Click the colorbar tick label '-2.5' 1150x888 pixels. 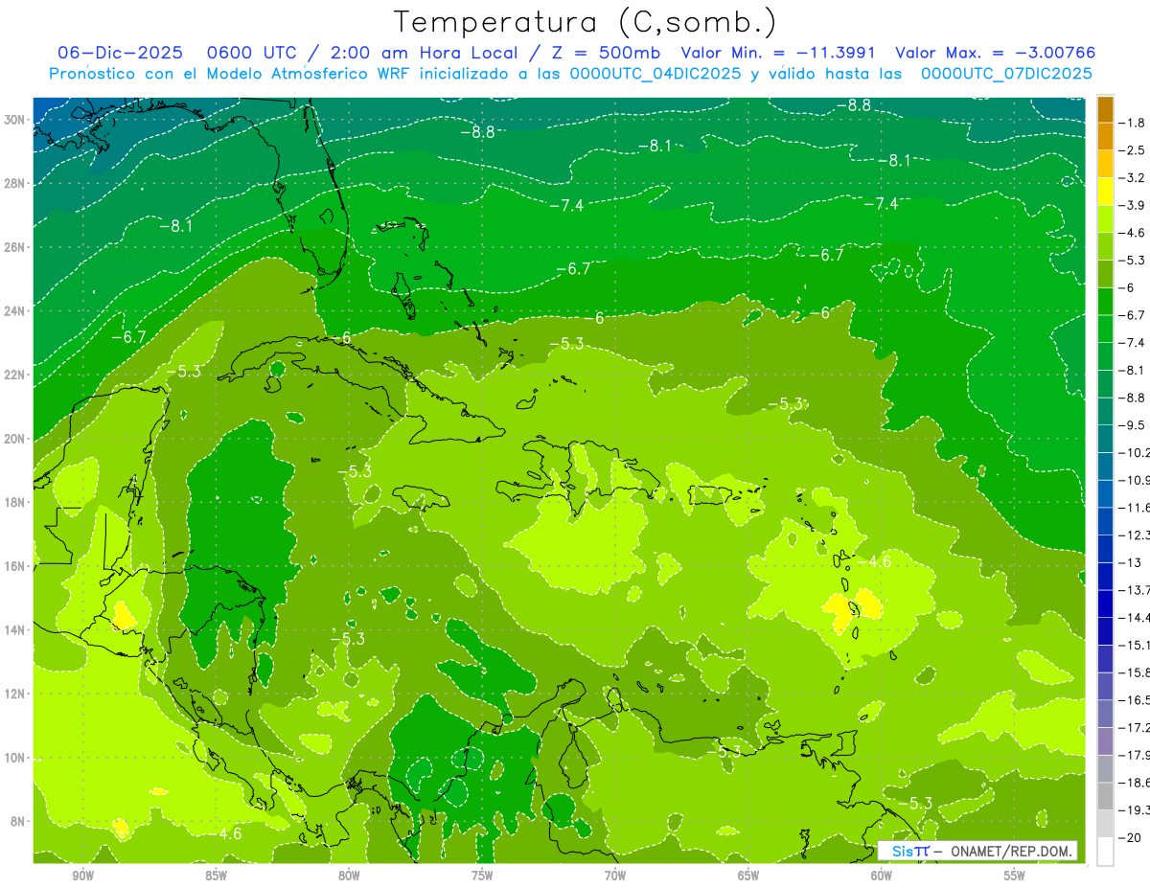(x=1132, y=150)
